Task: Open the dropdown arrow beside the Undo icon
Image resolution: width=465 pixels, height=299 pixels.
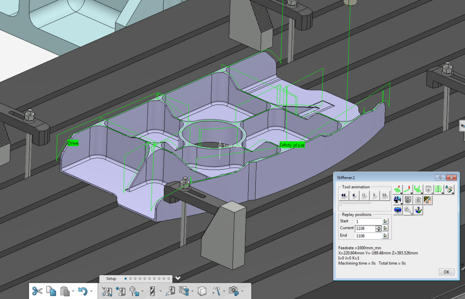Action: coord(91,291)
